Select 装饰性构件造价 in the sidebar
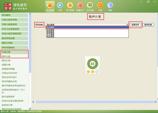The width and height of the screenshot is (158, 113). [9, 77]
